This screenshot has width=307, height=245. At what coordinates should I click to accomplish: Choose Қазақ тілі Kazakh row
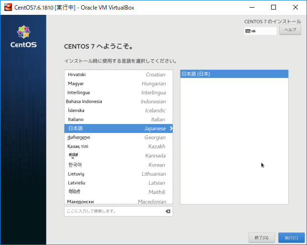(119, 146)
